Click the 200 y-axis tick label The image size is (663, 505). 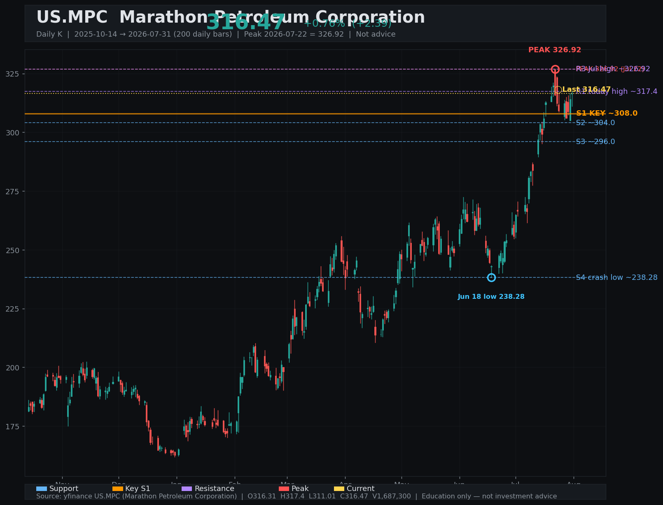tap(13, 368)
